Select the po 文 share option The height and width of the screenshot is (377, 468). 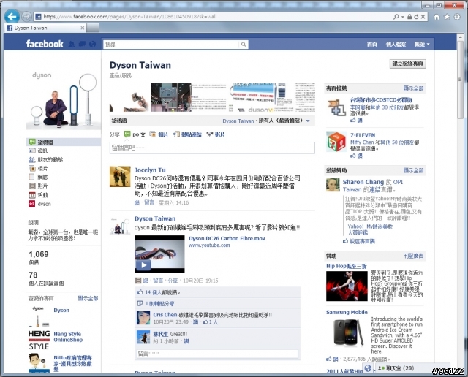(135, 134)
